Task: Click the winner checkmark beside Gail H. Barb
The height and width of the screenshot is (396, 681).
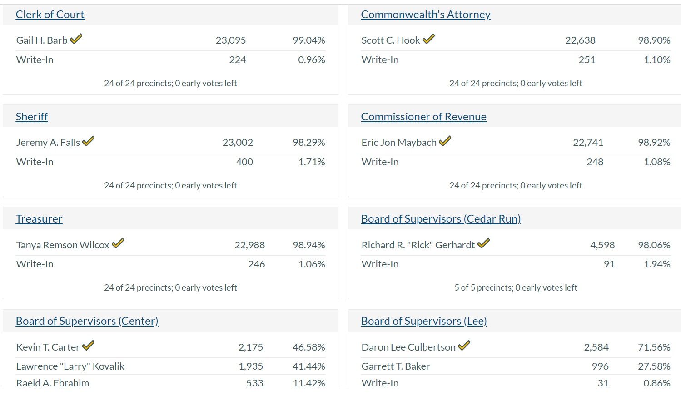Action: [x=75, y=39]
